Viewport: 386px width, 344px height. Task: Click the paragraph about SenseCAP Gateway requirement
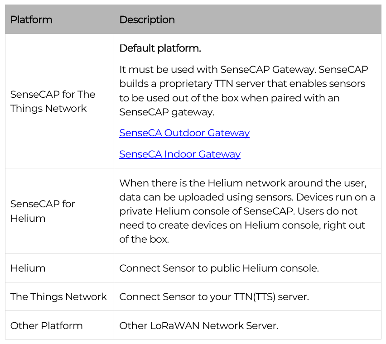[243, 91]
